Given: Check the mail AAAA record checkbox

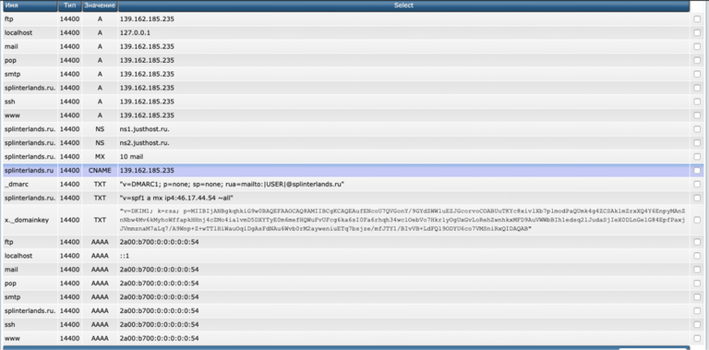Looking at the screenshot, I should tap(697, 270).
